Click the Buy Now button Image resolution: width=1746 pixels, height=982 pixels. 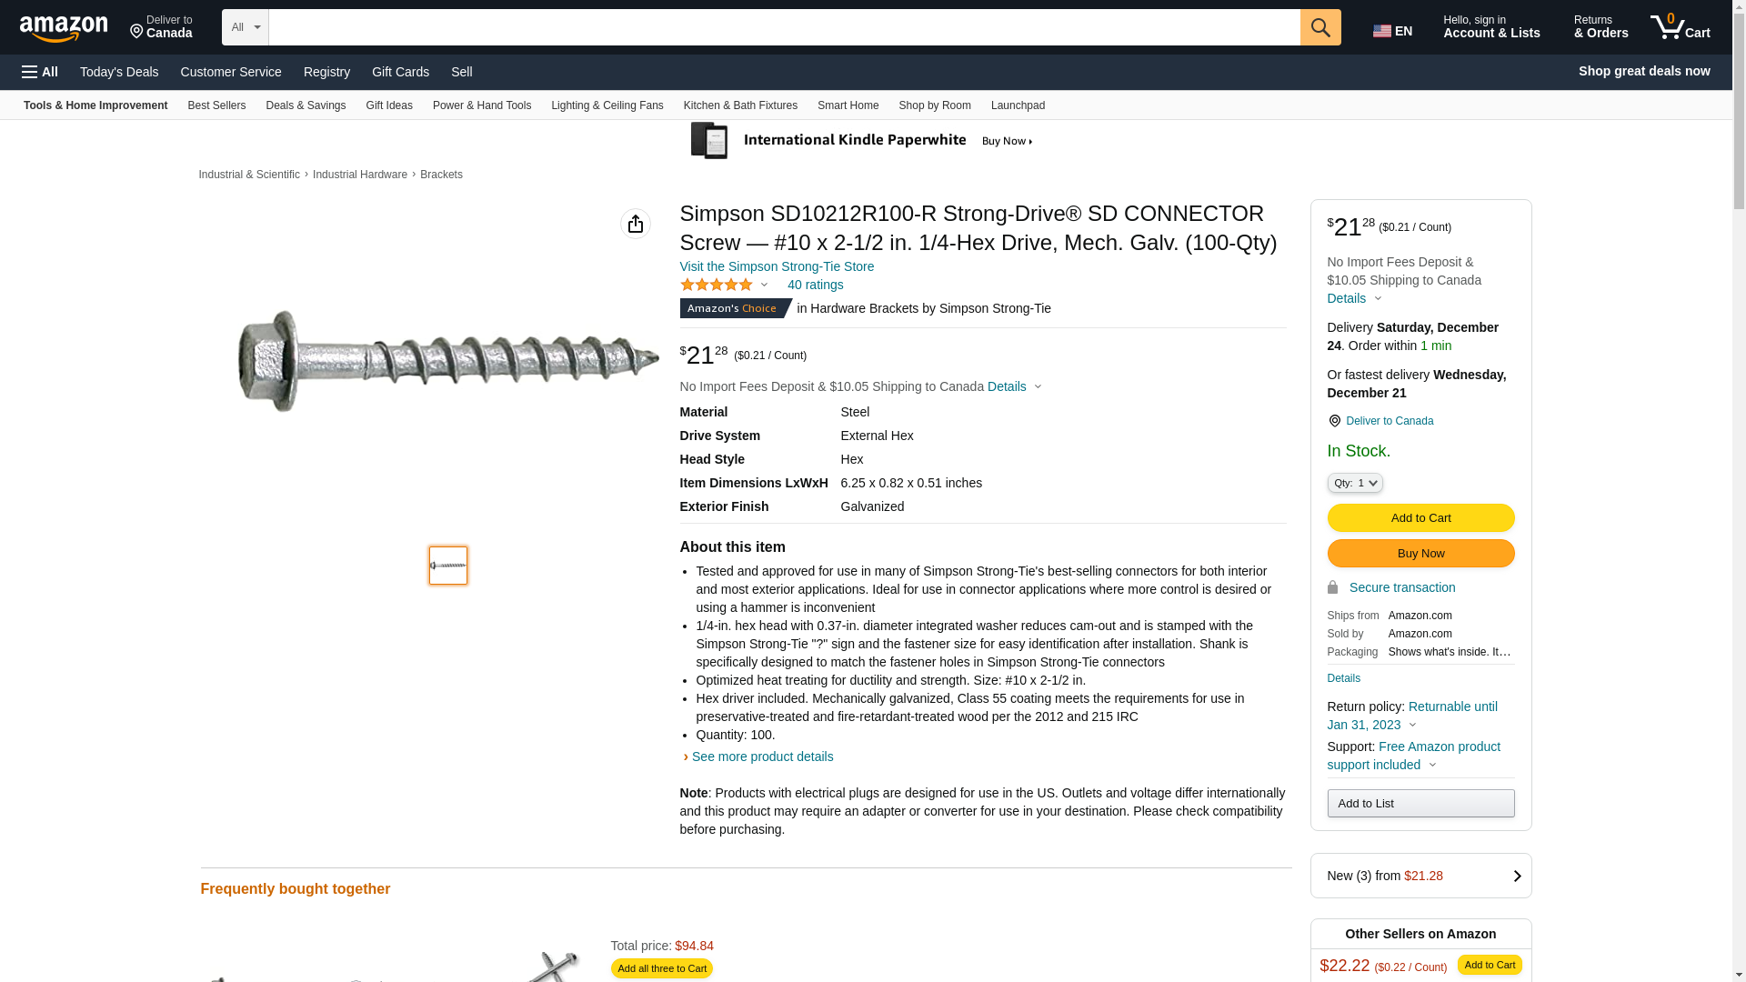point(1420,554)
